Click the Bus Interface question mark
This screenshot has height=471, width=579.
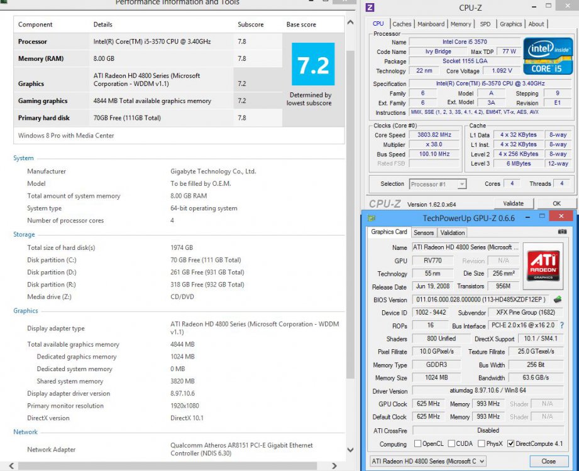[x=561, y=325]
